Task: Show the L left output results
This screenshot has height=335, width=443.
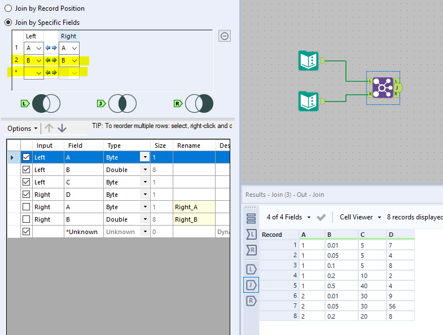Action: point(251,269)
